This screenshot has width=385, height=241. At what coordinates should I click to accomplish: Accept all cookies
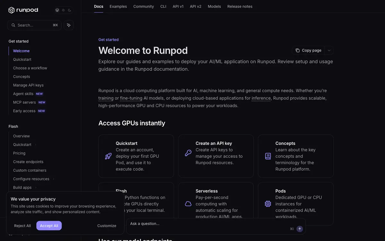point(49,226)
